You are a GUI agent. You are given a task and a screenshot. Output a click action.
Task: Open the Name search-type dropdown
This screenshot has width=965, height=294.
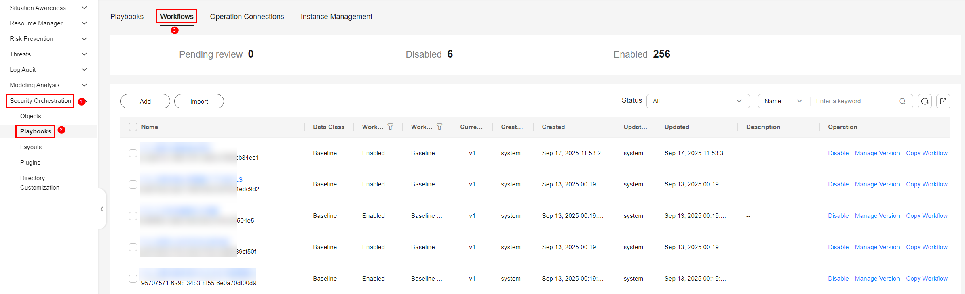(783, 101)
